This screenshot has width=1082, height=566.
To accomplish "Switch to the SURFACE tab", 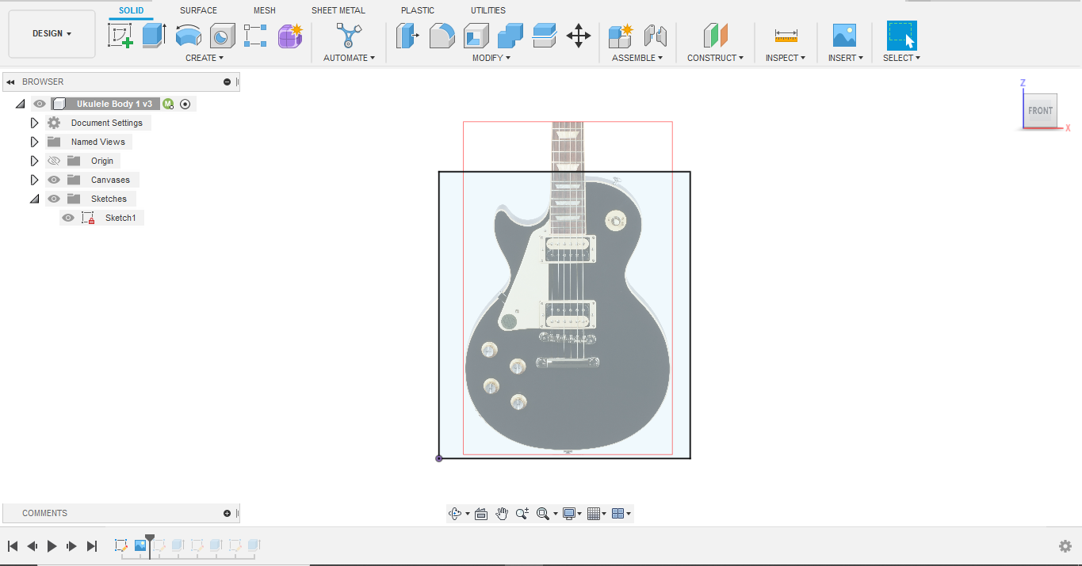I will point(198,10).
